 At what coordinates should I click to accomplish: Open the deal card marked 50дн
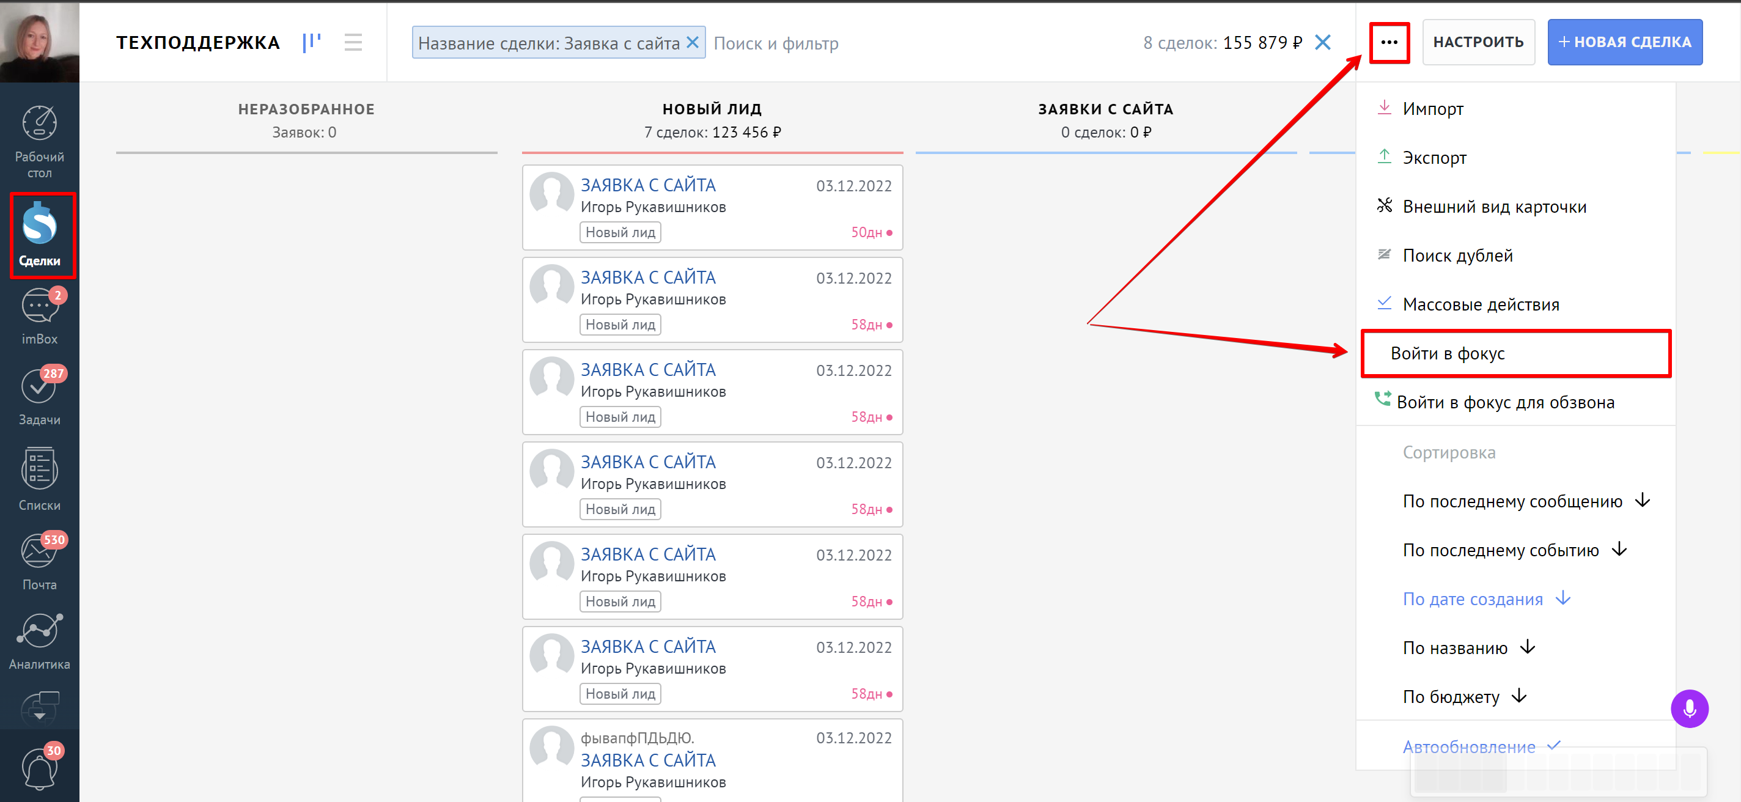712,207
